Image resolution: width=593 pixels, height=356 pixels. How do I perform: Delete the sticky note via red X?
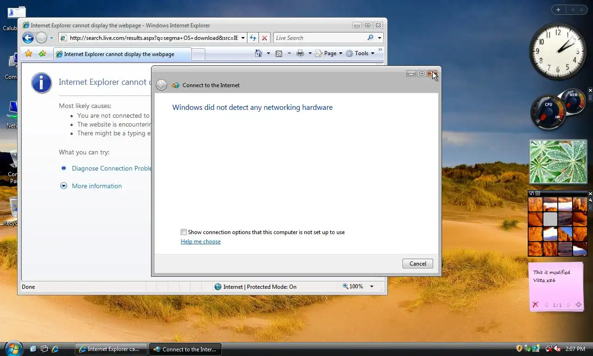535,305
